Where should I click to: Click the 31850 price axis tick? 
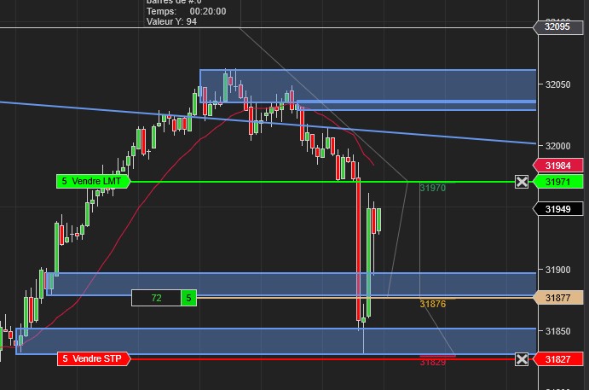[x=557, y=331]
